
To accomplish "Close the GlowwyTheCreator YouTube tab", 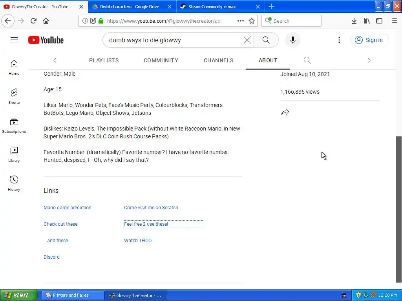I will click(81, 7).
